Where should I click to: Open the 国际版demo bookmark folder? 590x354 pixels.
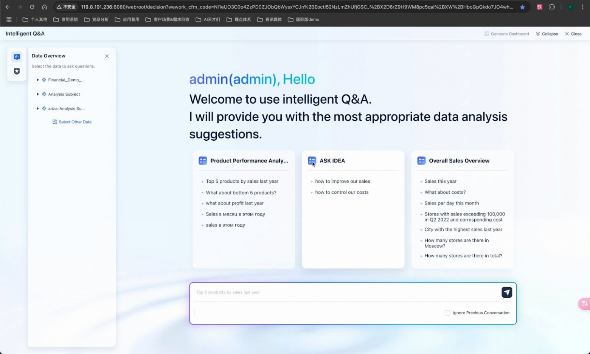click(303, 20)
